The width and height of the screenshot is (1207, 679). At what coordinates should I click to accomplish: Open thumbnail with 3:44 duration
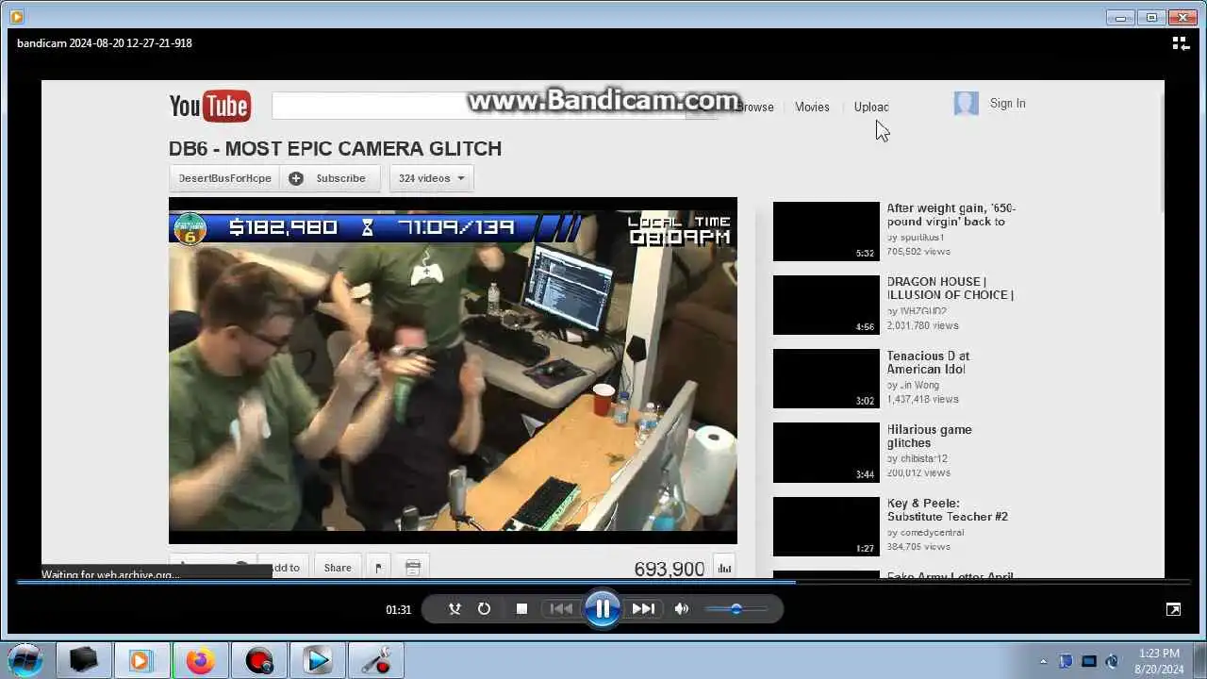click(826, 452)
